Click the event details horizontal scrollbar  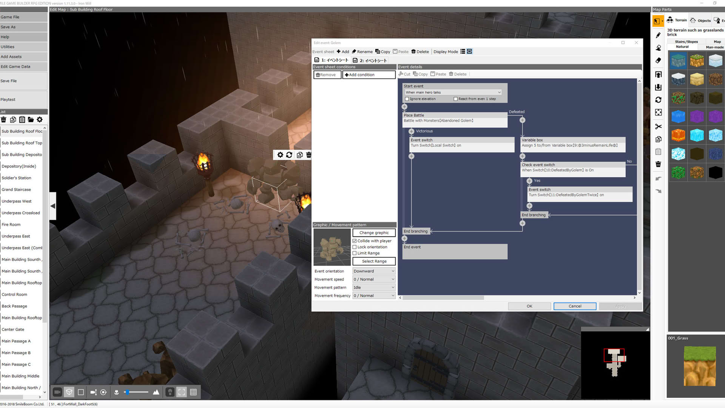[444, 298]
